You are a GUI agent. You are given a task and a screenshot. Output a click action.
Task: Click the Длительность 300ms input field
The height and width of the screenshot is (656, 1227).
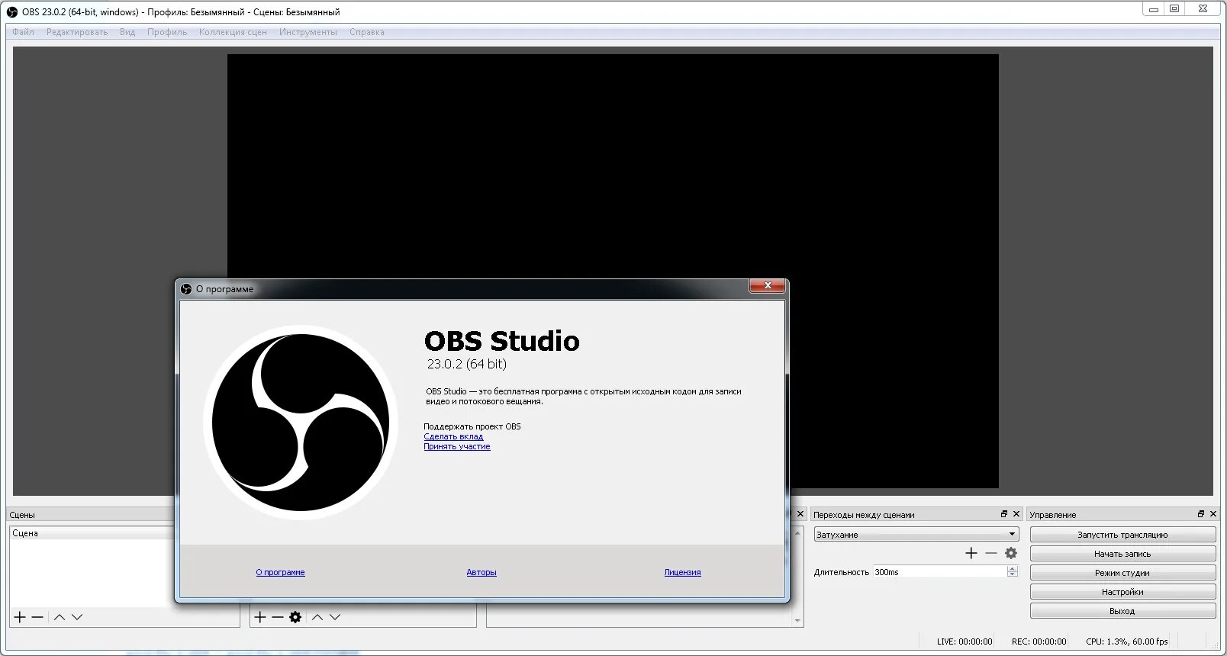pyautogui.click(x=940, y=571)
